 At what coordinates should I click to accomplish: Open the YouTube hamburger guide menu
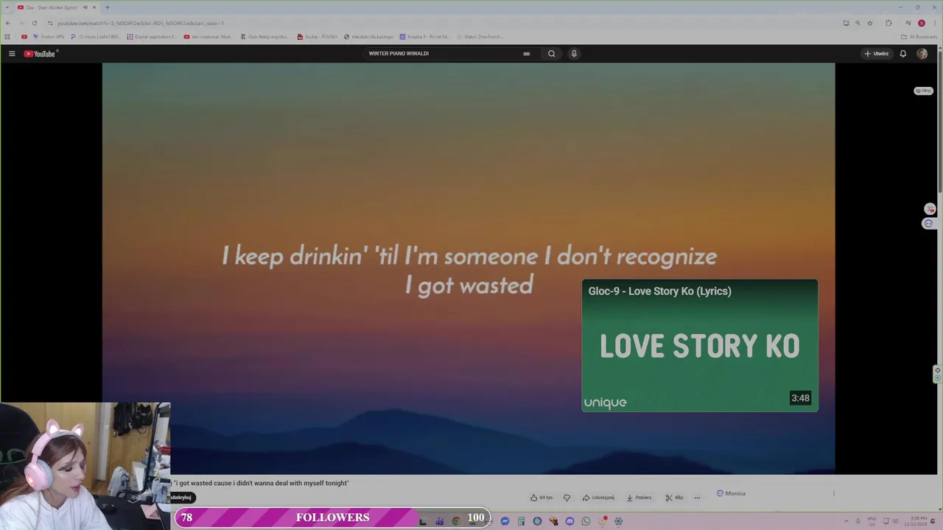pos(12,54)
